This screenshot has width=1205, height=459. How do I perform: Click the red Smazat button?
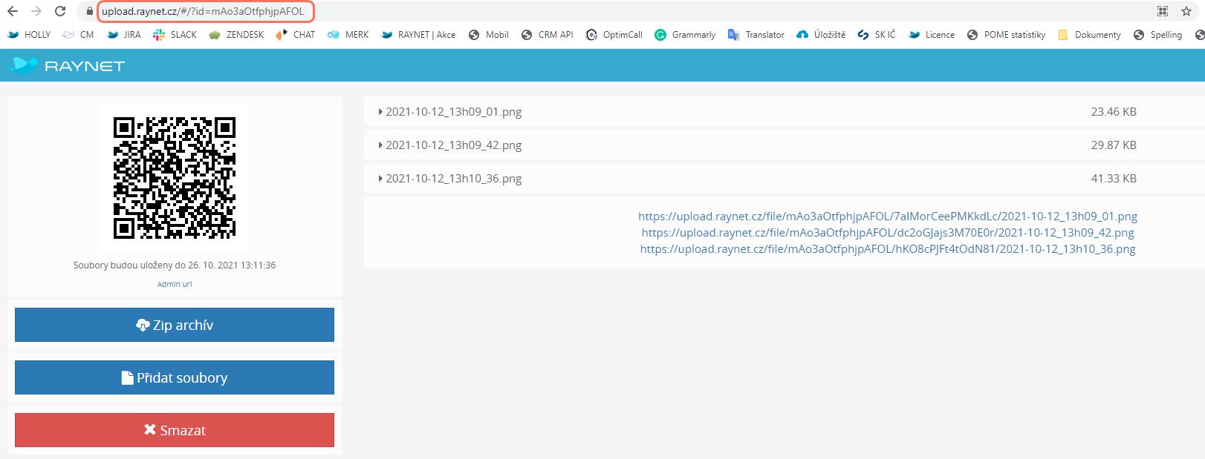click(x=175, y=430)
